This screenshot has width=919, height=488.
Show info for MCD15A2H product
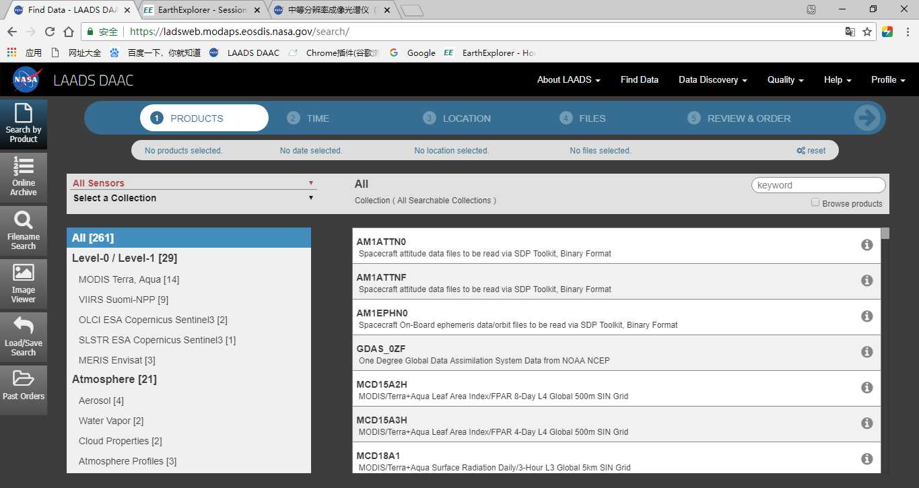867,388
